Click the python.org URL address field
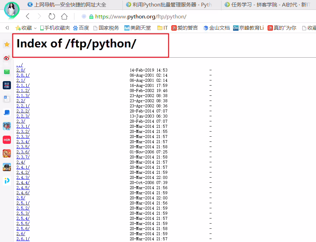This screenshot has width=316, height=242. click(141, 16)
